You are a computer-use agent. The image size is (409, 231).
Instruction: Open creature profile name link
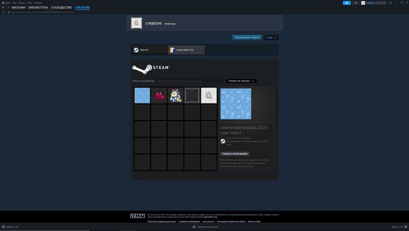153,23
